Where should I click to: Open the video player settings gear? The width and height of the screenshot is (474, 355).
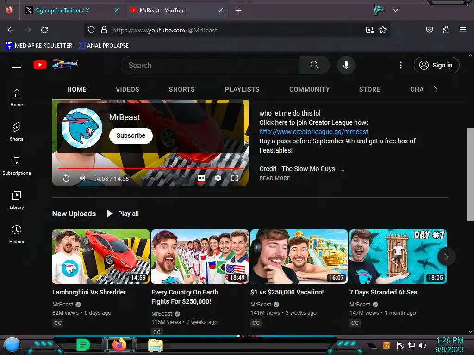[218, 178]
